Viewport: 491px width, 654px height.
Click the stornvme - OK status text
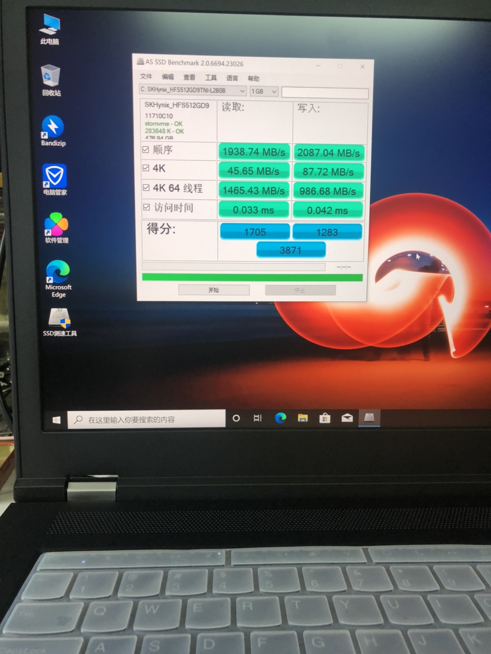point(164,124)
